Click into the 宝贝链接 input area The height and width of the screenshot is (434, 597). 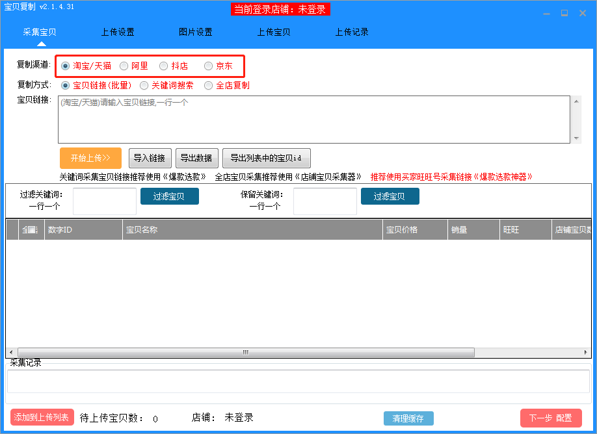pos(312,119)
